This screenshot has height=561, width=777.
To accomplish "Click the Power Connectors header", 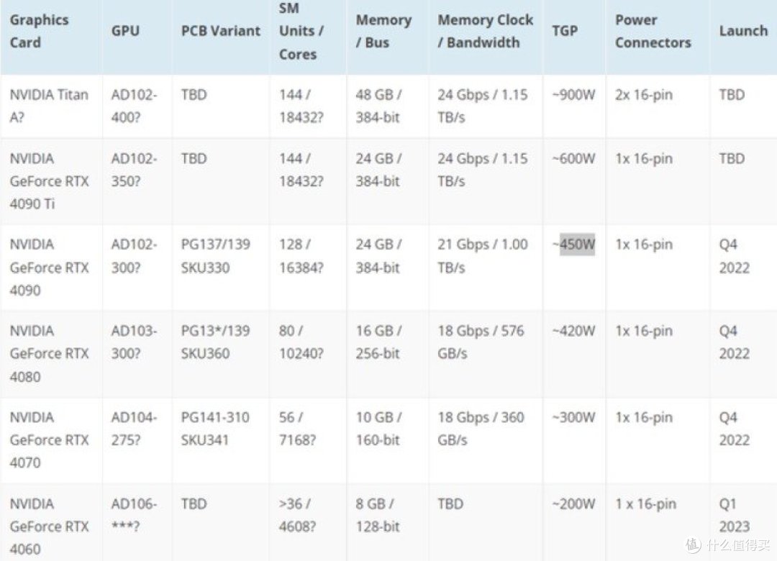I will (653, 31).
